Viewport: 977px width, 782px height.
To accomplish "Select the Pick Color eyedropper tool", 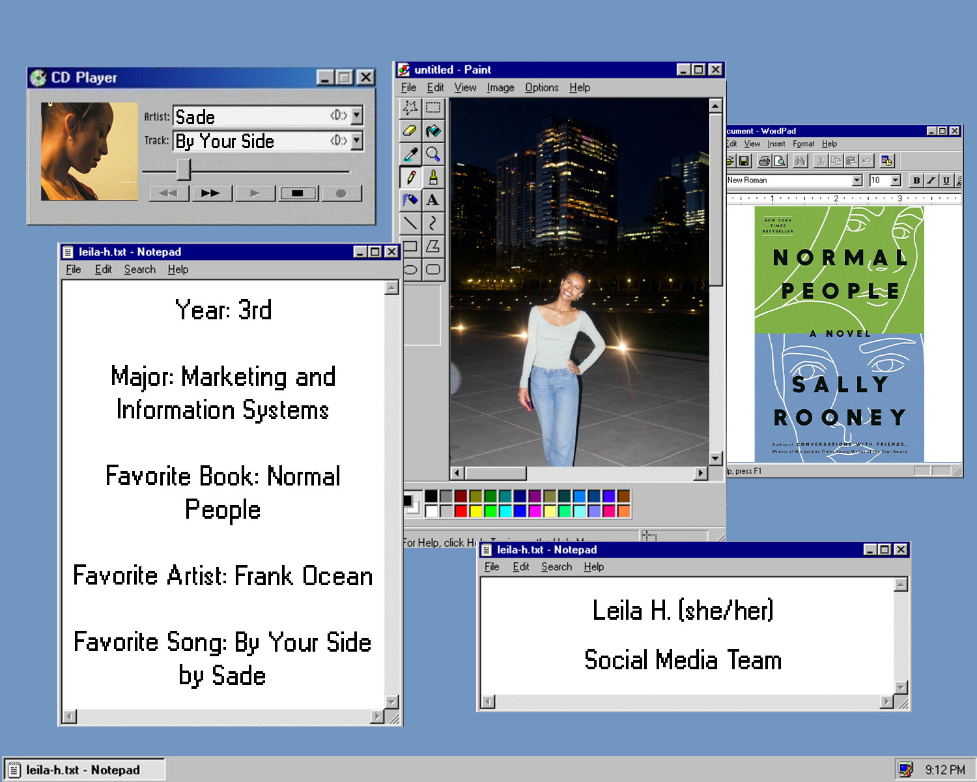I will tap(410, 154).
